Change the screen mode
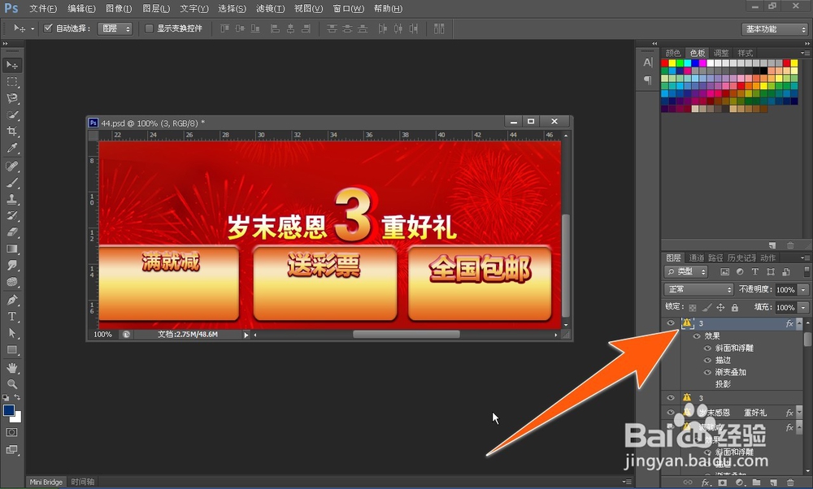 coord(12,450)
